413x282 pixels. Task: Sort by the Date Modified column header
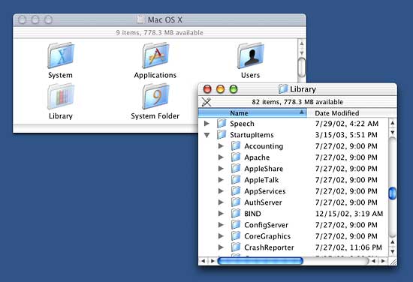(x=351, y=113)
